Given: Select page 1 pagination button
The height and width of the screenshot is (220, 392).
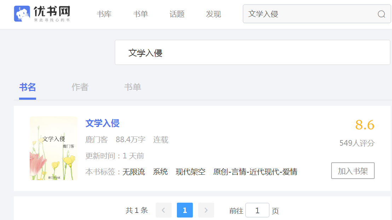Looking at the screenshot, I should [185, 210].
